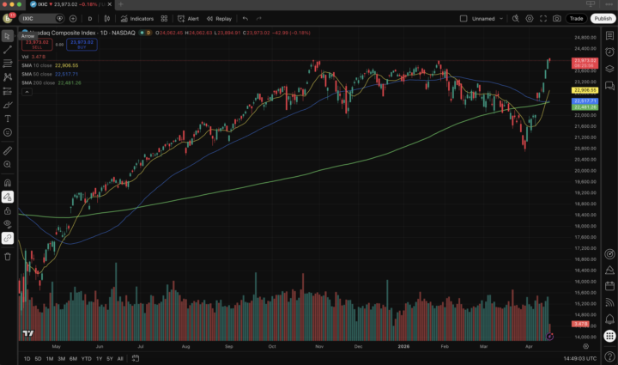The height and width of the screenshot is (365, 618).
Task: Open the Fibonacci retracement tools
Action: pyautogui.click(x=8, y=64)
